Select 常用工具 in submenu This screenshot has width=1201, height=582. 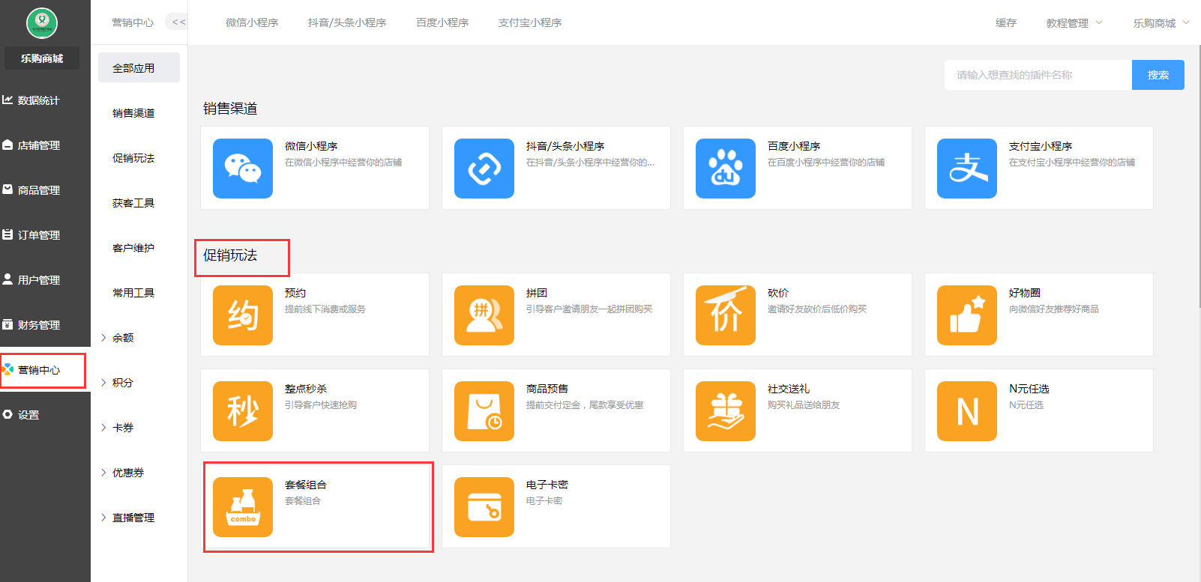[133, 293]
